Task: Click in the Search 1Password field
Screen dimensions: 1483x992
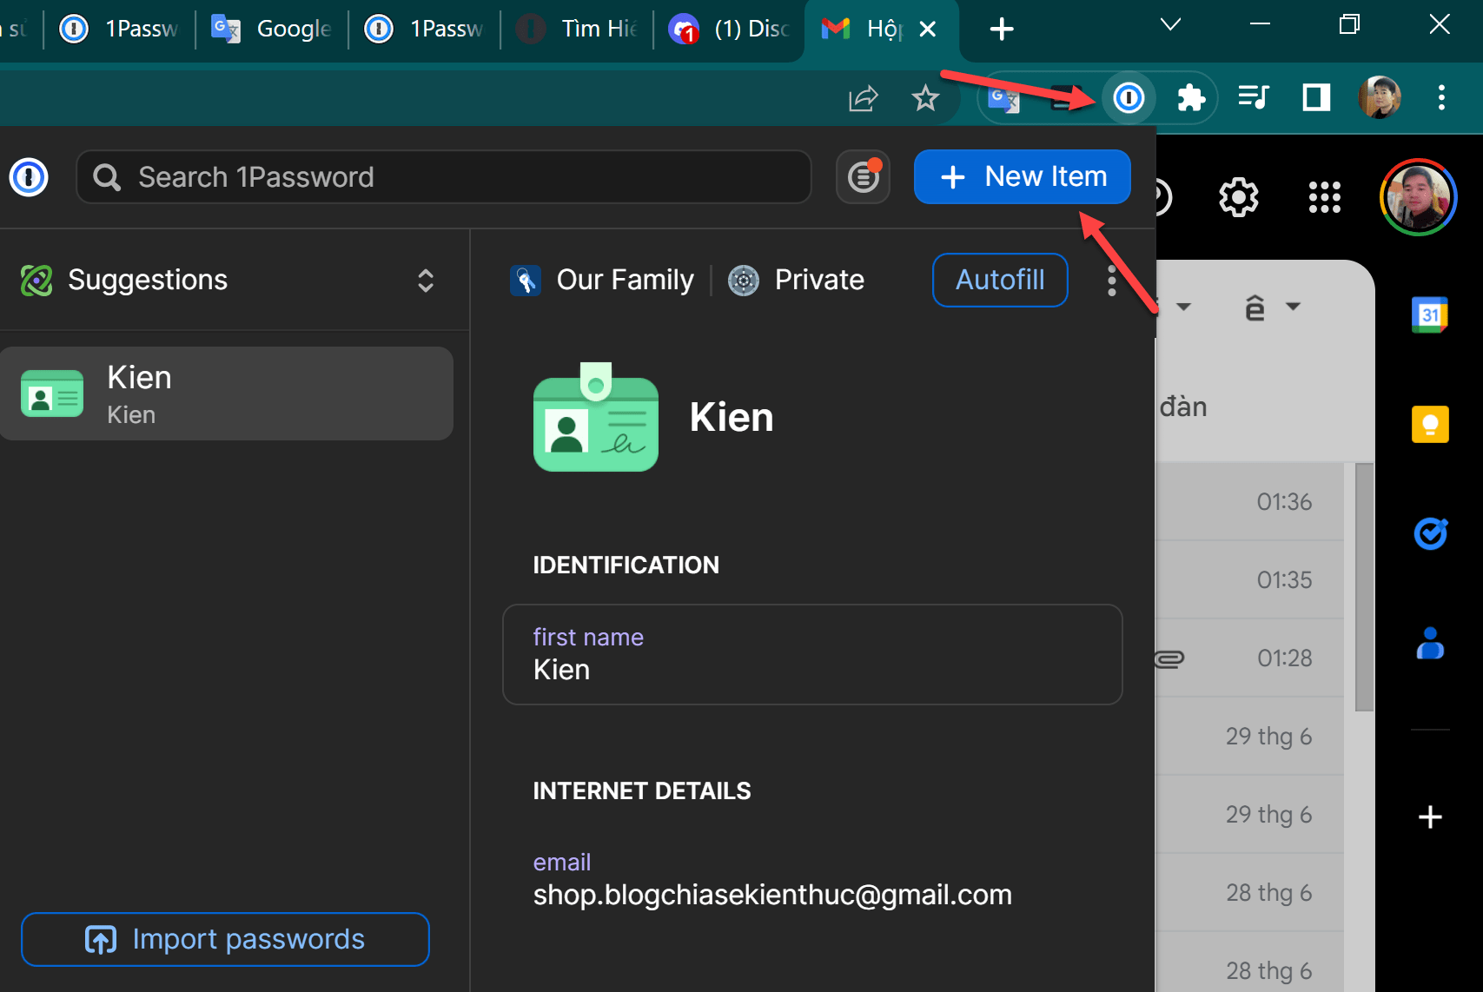Action: tap(444, 177)
